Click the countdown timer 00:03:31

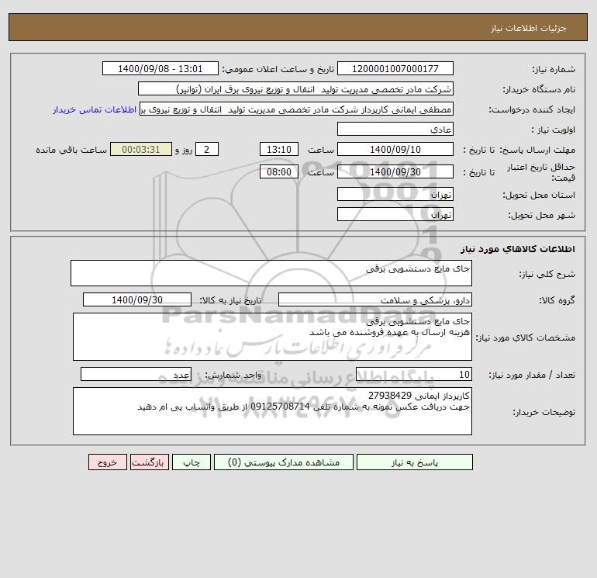click(x=141, y=150)
